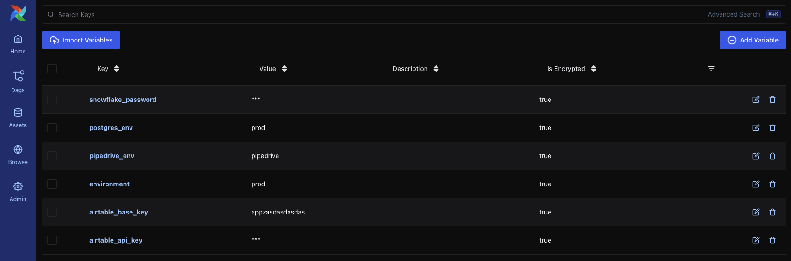Go to the Dags page
Viewport: 791px width, 261px height.
click(18, 81)
